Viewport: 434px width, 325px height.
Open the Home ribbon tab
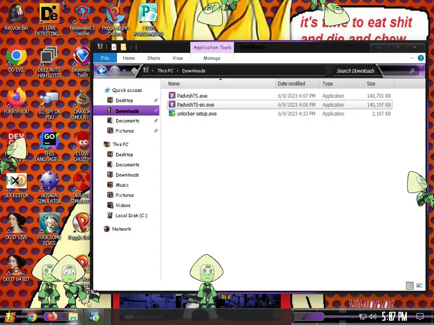point(129,58)
